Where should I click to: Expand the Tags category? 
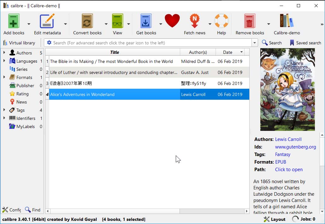click(x=4, y=110)
